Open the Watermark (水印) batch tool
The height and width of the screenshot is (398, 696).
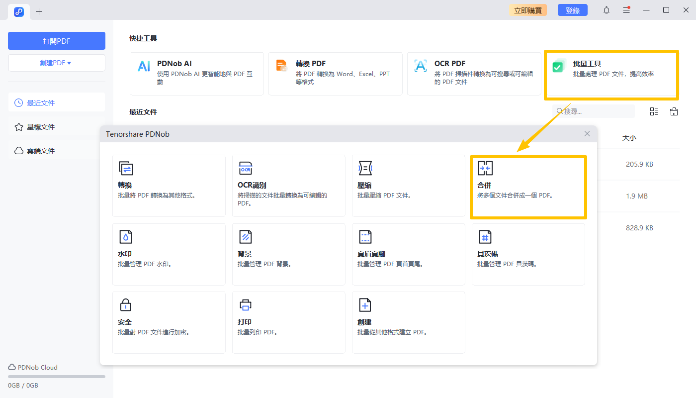pos(169,254)
